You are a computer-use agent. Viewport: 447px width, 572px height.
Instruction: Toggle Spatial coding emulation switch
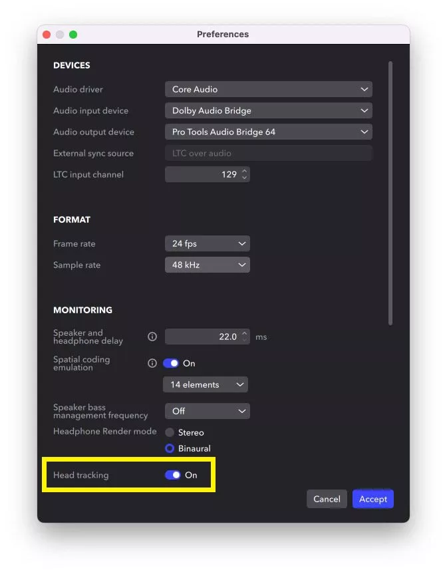click(171, 363)
